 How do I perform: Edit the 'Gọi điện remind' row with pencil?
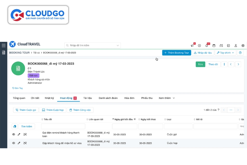tap(19, 134)
